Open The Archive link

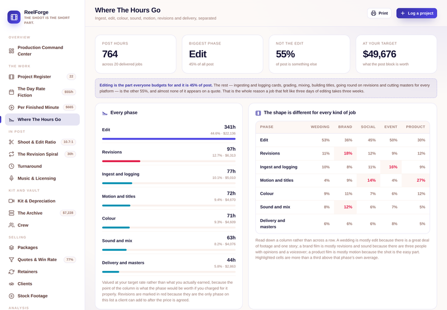click(42, 213)
